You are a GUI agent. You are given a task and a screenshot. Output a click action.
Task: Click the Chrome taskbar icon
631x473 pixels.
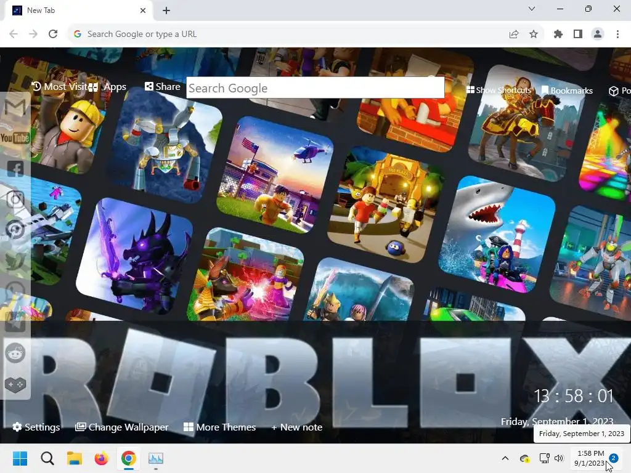(128, 458)
